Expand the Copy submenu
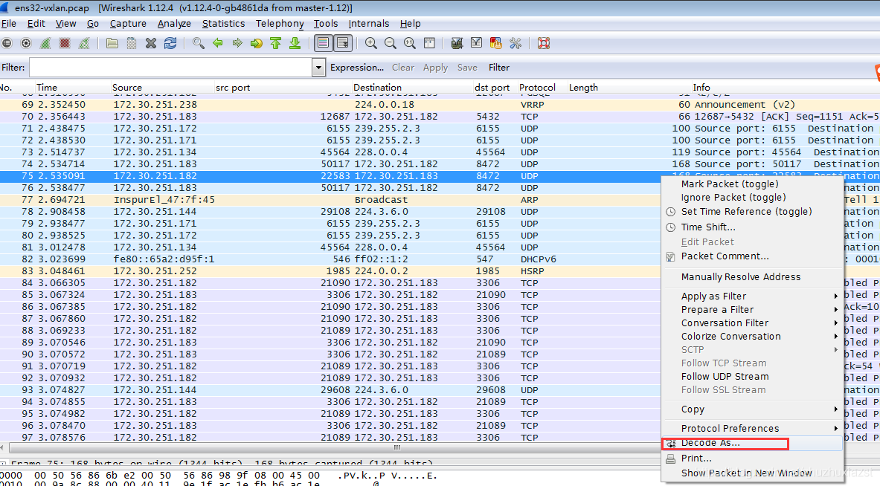 (x=752, y=409)
